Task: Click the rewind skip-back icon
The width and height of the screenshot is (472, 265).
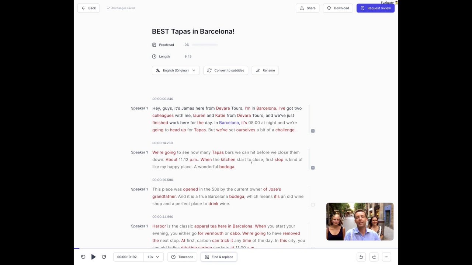Action: (x=83, y=257)
